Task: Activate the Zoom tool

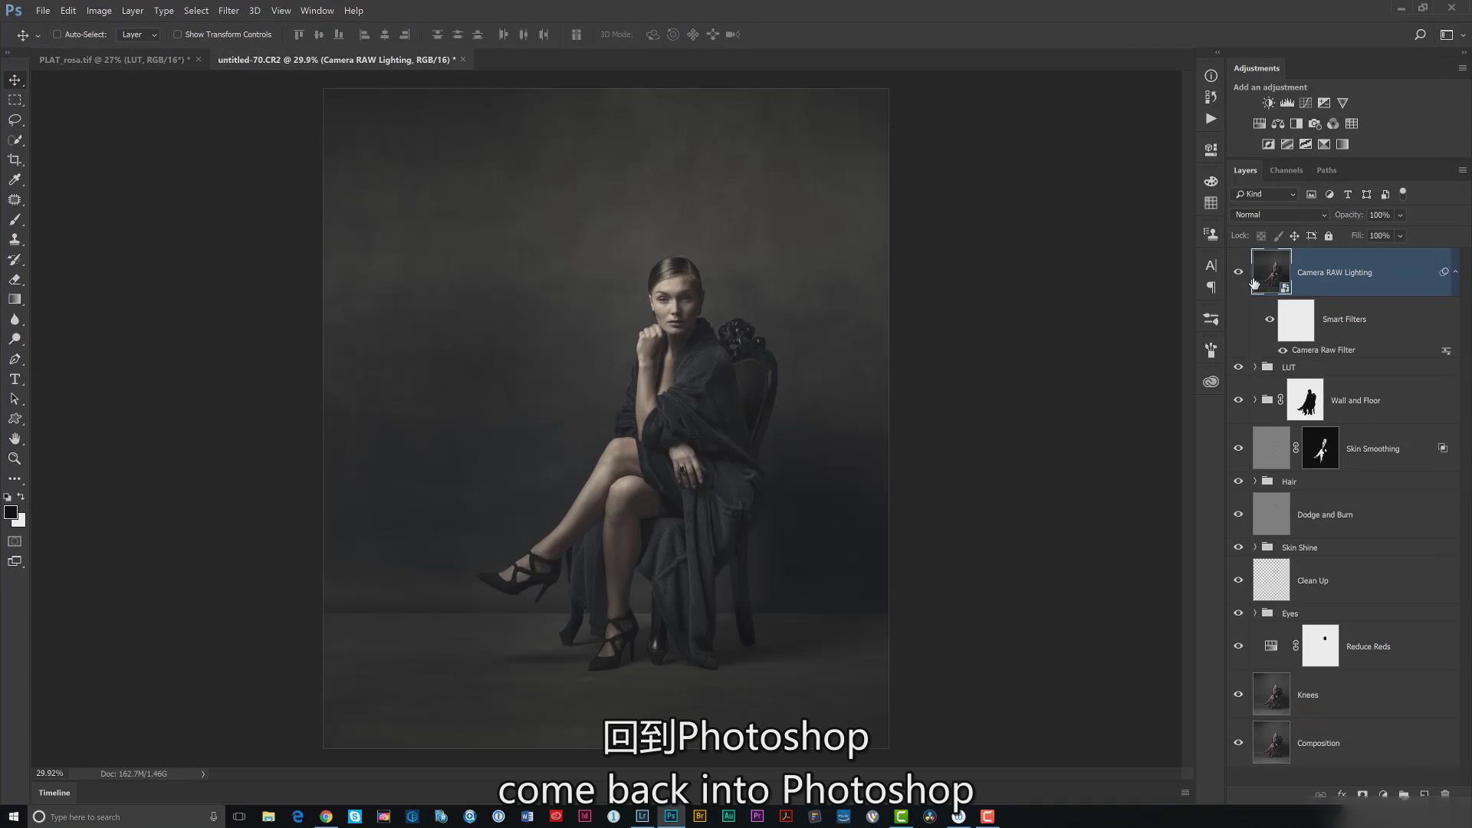Action: coord(15,458)
